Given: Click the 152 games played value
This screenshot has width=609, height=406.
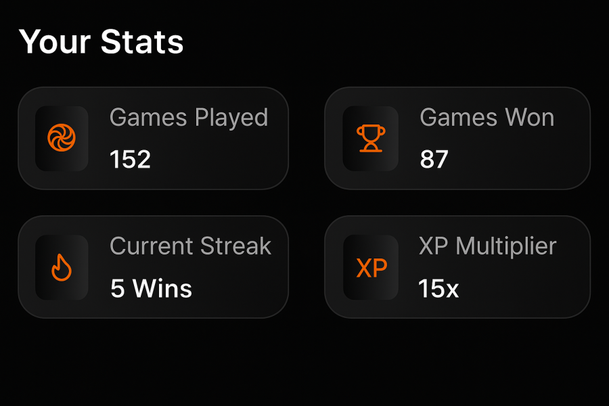Looking at the screenshot, I should point(130,160).
